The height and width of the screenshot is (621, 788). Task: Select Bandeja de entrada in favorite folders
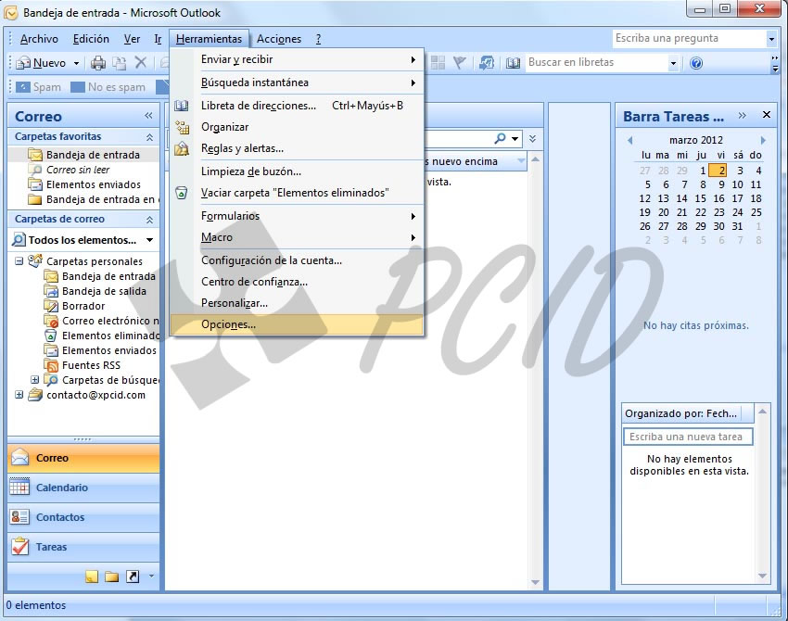pos(93,155)
